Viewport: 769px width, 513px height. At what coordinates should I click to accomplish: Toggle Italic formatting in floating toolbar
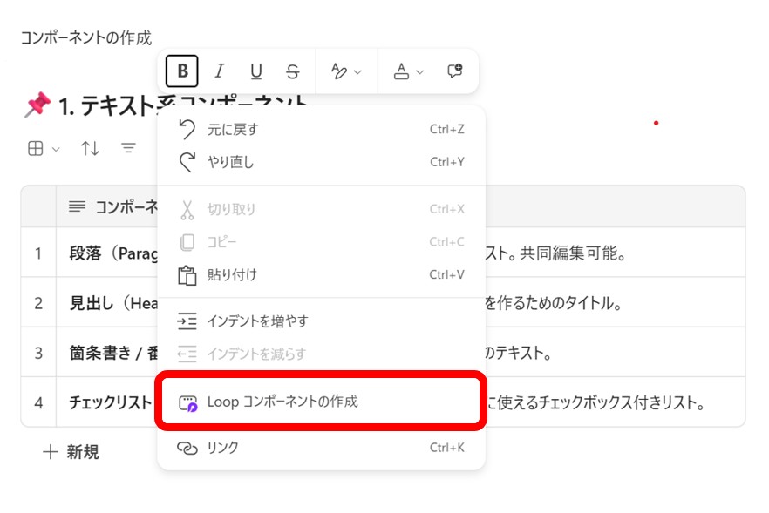tap(220, 71)
